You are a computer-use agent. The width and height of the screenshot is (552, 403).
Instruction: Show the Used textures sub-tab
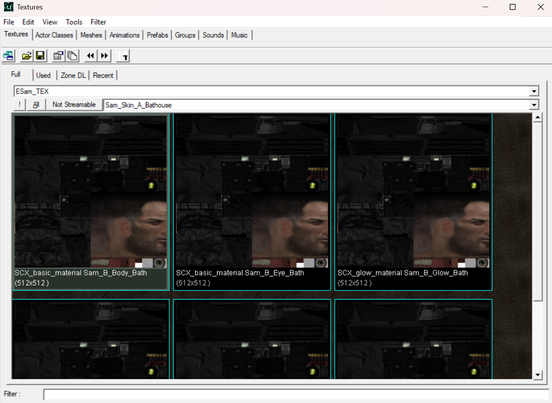click(x=43, y=75)
